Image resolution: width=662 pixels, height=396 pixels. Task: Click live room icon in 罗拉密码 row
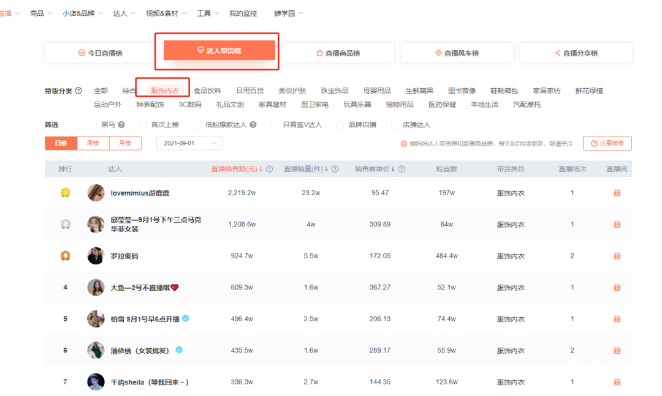(x=617, y=256)
